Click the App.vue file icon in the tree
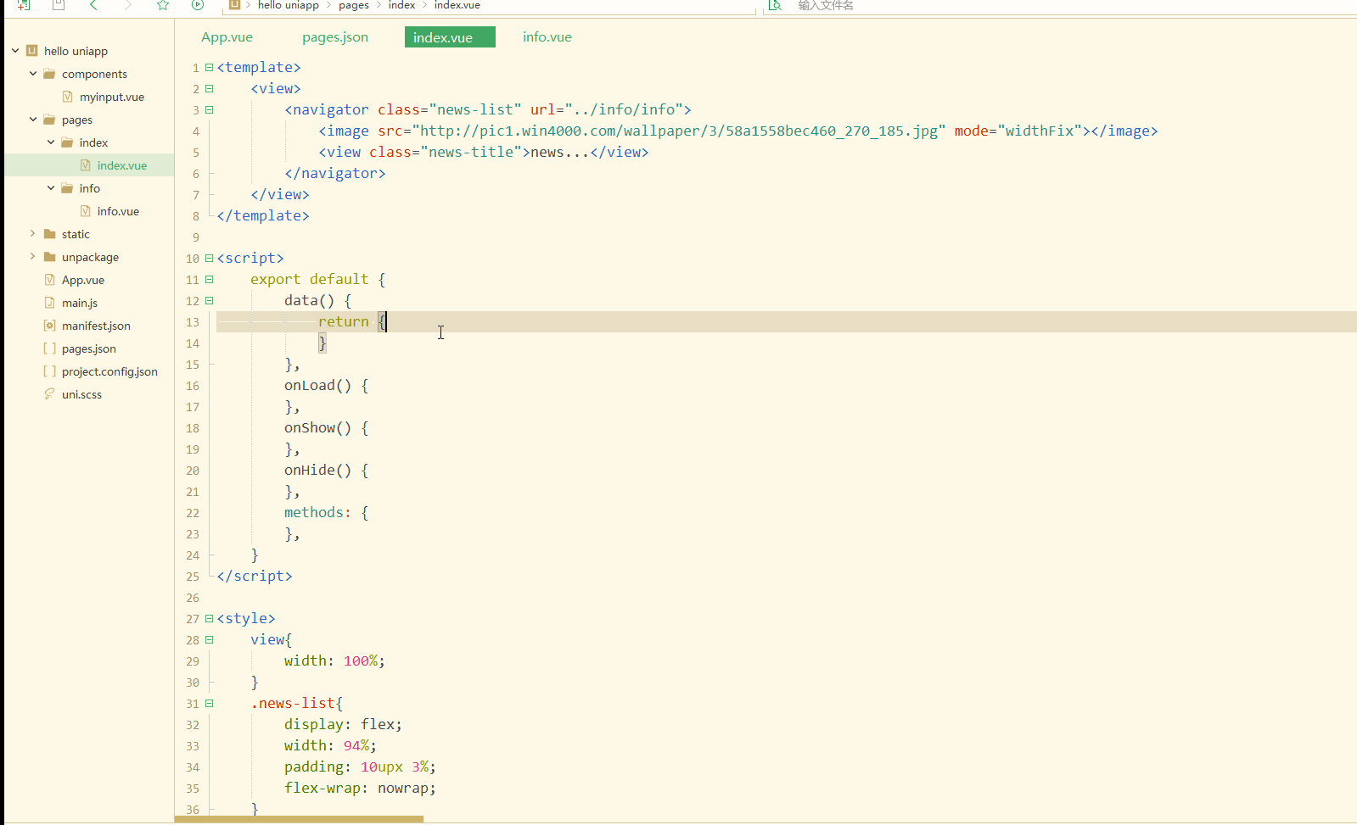1357x825 pixels. 50,280
